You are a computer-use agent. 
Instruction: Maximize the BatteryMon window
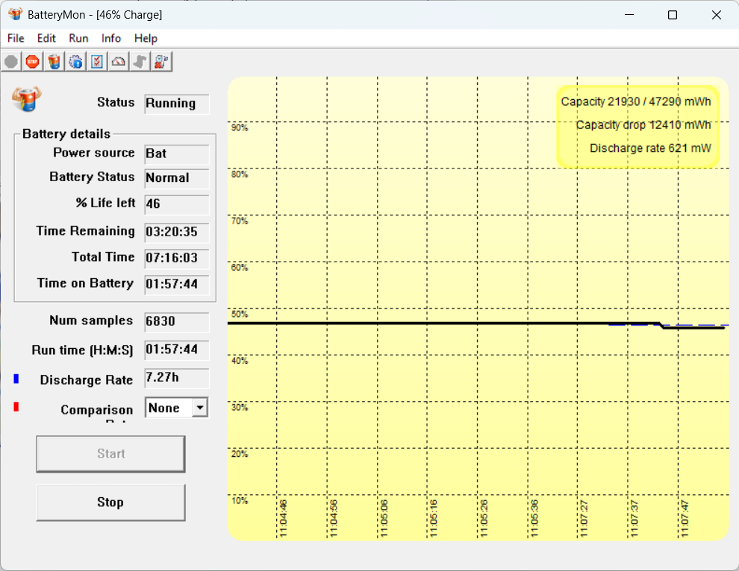point(673,15)
